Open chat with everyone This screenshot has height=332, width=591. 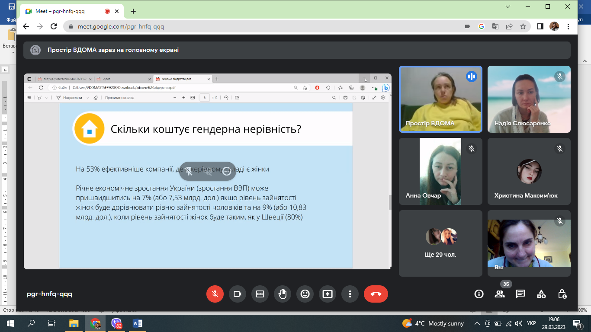coord(520,294)
